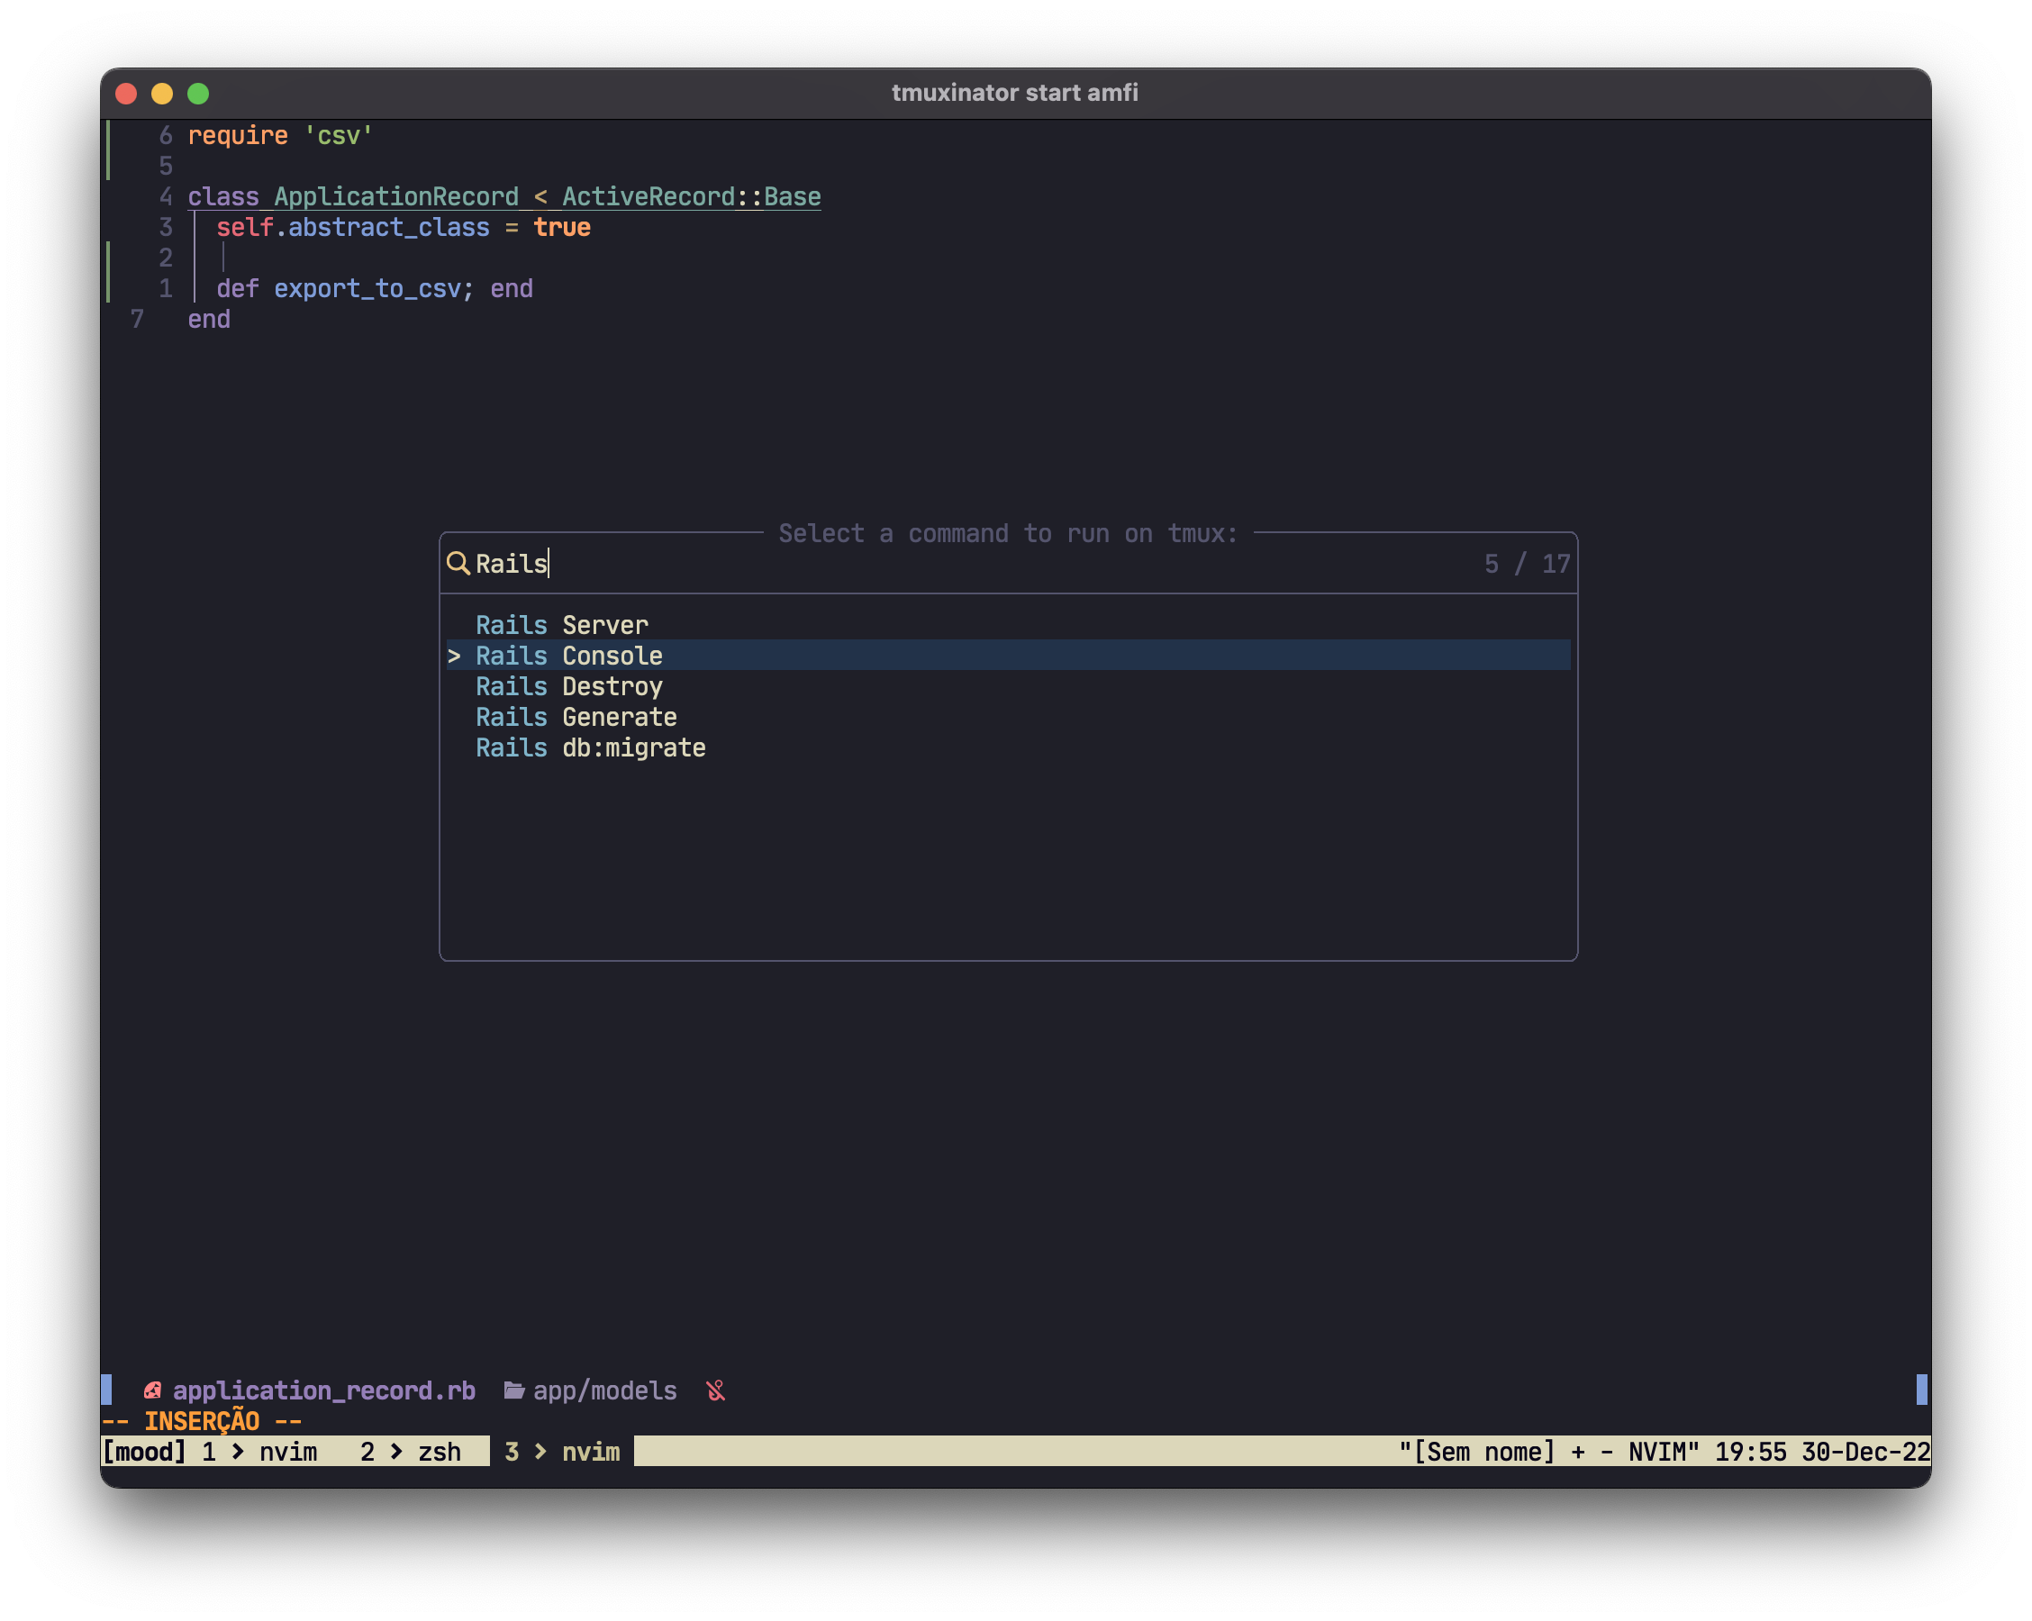2032x1621 pixels.
Task: Switch to tmux window 2 zsh
Action: tap(411, 1453)
